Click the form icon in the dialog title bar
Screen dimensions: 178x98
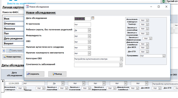pos(27,7)
